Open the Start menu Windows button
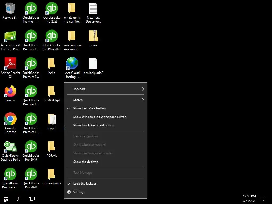272x204 pixels. tap(6, 199)
